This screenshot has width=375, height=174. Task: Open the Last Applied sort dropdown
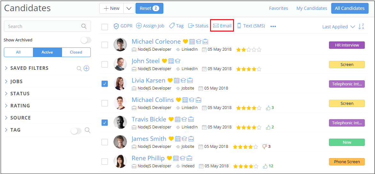click(x=339, y=27)
